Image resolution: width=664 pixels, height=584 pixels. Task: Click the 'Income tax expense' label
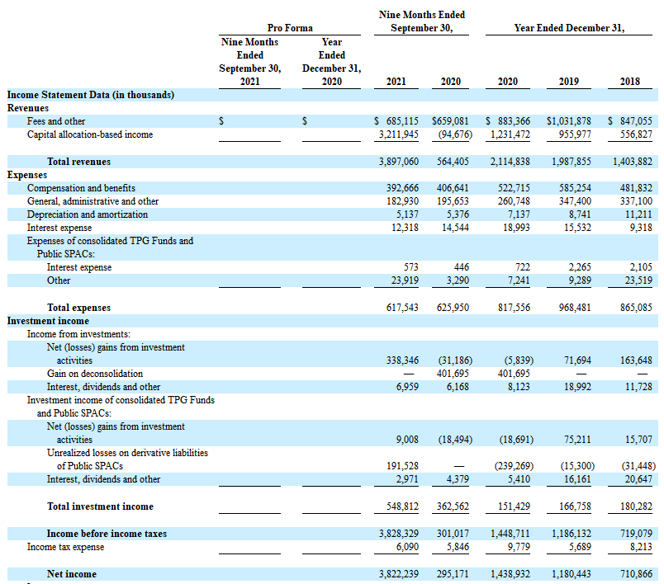coord(65,547)
